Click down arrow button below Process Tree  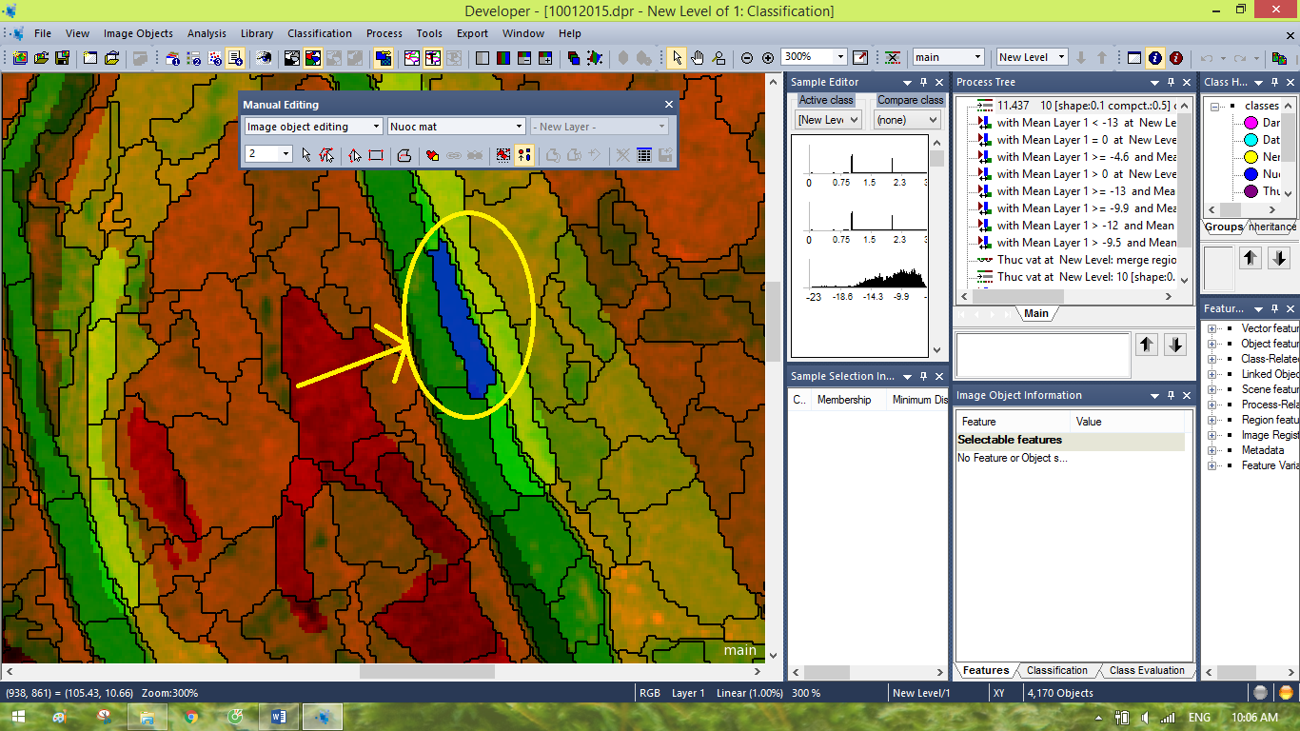[x=1175, y=345]
